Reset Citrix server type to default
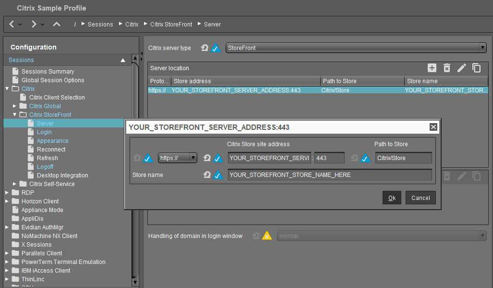493x288 pixels. (204, 48)
